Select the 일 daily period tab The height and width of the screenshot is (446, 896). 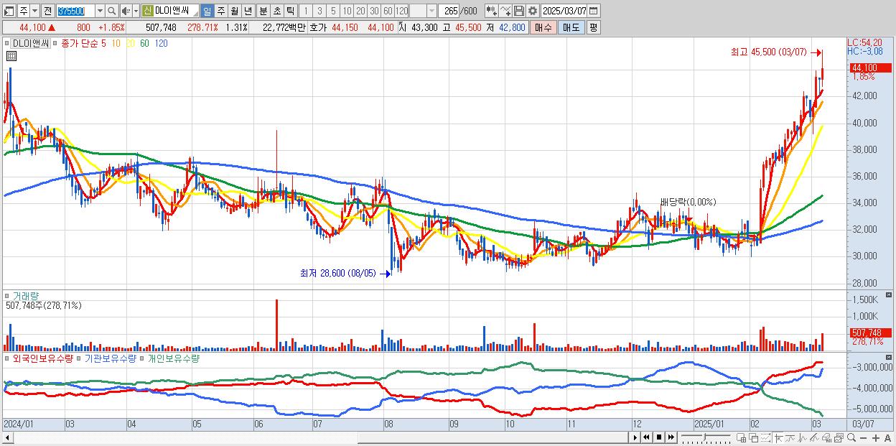click(207, 11)
